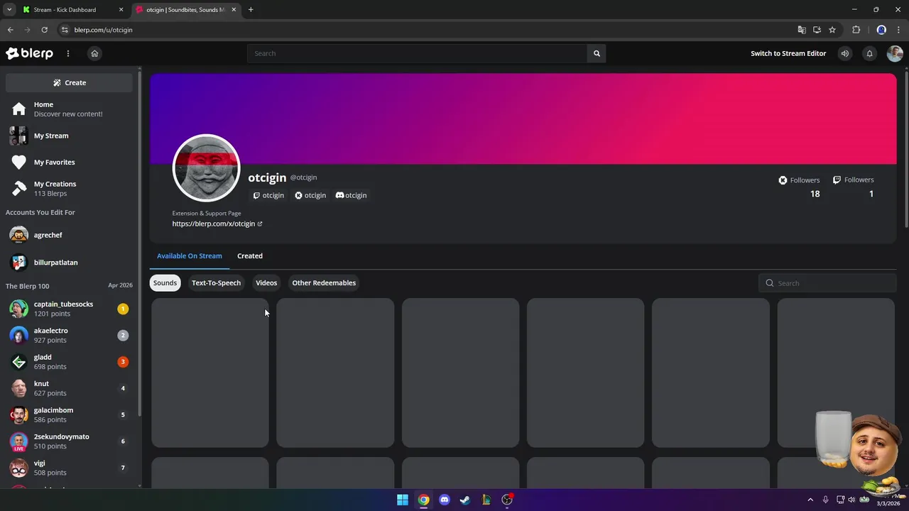Open the Windows Start menu
The height and width of the screenshot is (511, 909).
click(x=403, y=500)
